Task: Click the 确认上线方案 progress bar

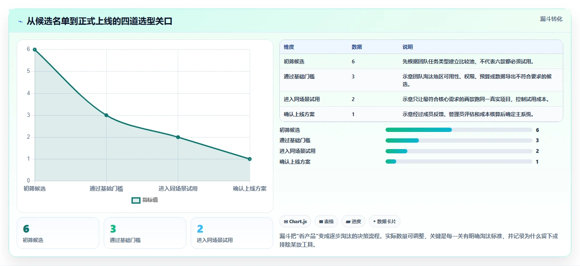Action: click(459, 161)
